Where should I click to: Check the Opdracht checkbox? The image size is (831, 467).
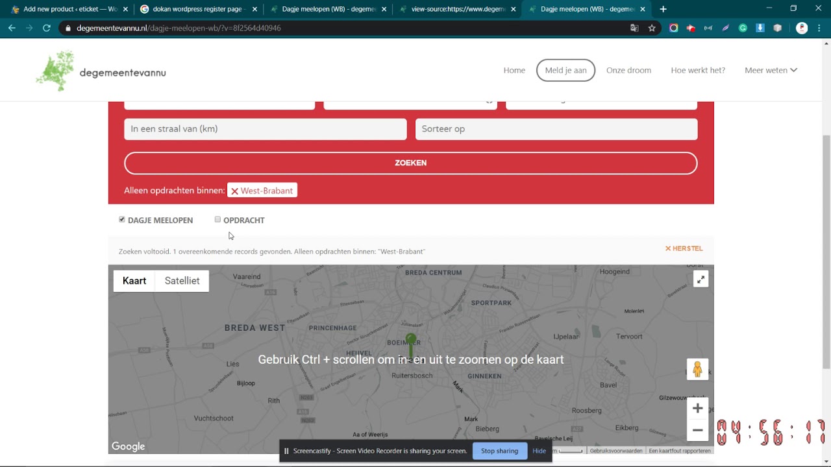(x=217, y=219)
